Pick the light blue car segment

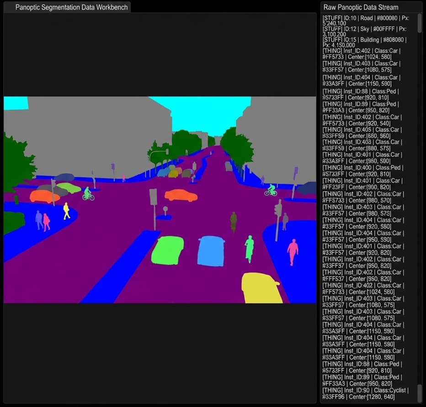coord(211,250)
